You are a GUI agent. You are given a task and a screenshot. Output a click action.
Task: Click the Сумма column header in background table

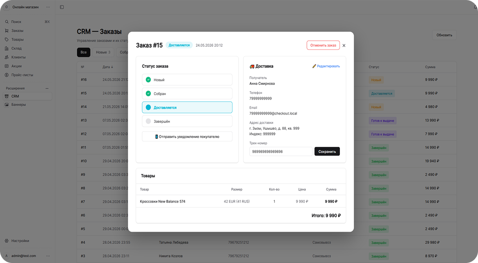coord(430,67)
